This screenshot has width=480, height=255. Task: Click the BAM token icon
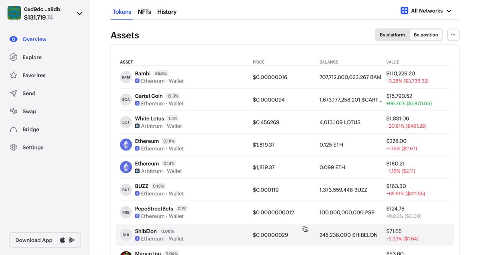126,77
